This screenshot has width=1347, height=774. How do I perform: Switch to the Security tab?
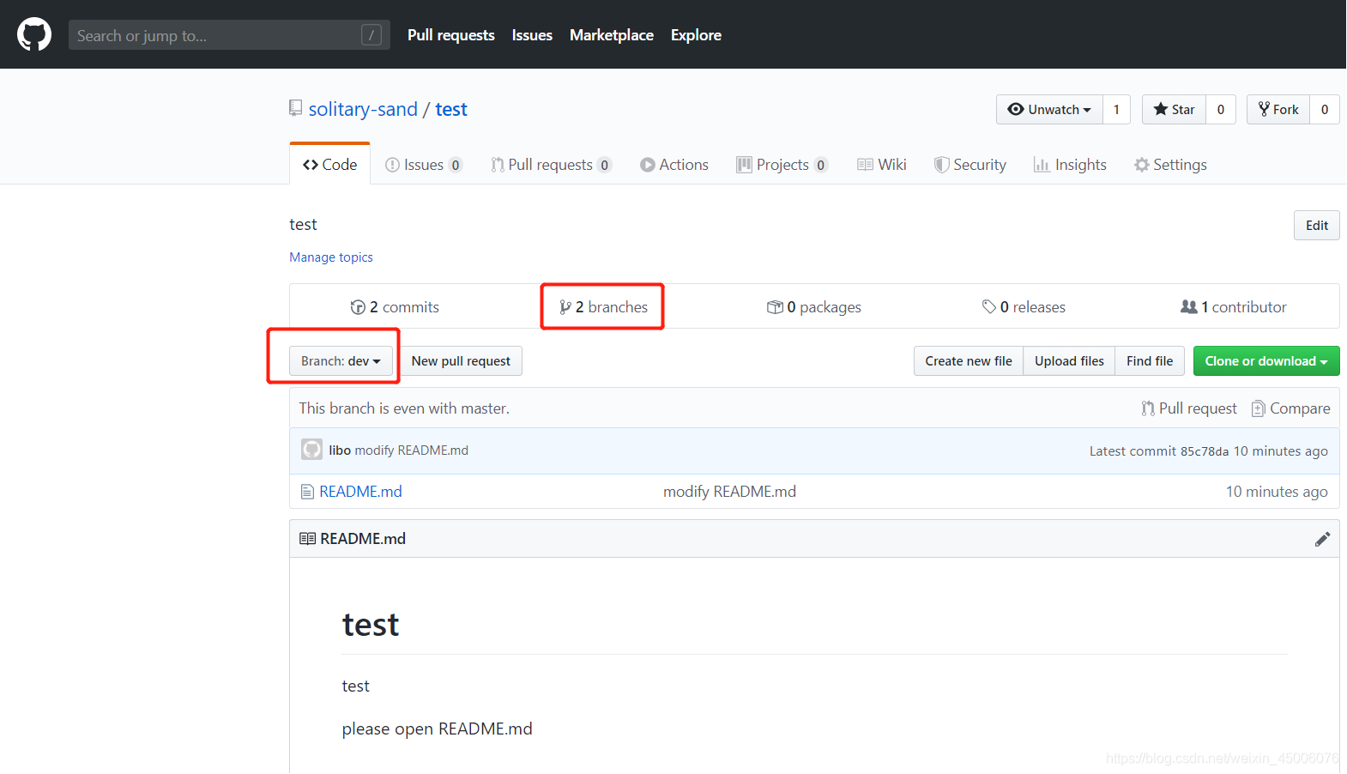coord(970,165)
